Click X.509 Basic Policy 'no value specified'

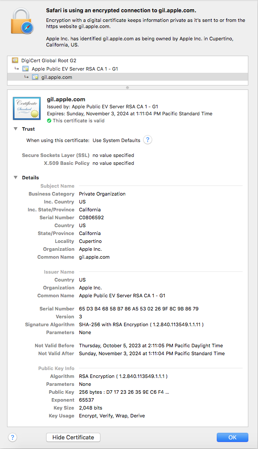tap(113, 163)
